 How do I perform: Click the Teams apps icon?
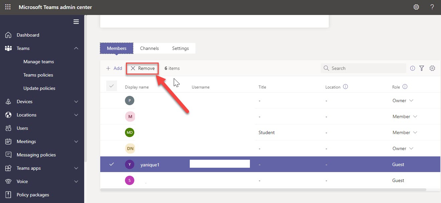pos(8,168)
